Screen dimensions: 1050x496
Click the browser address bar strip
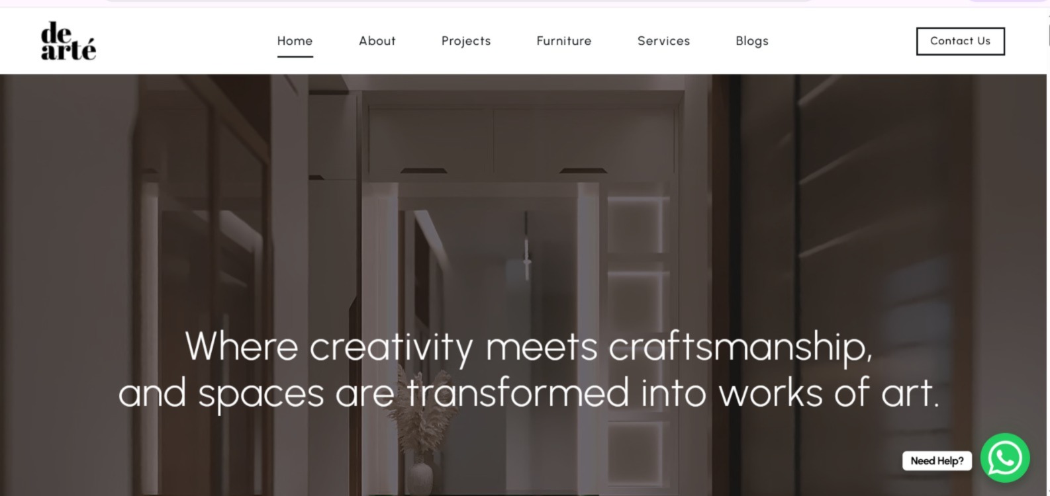pyautogui.click(x=457, y=1)
